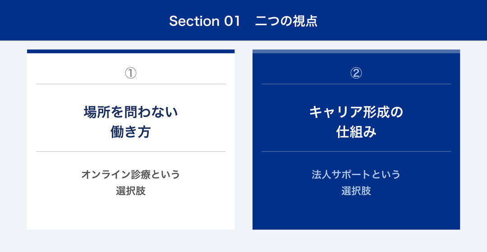Click the 法人サポートという text
The width and height of the screenshot is (487, 252).
click(356, 174)
